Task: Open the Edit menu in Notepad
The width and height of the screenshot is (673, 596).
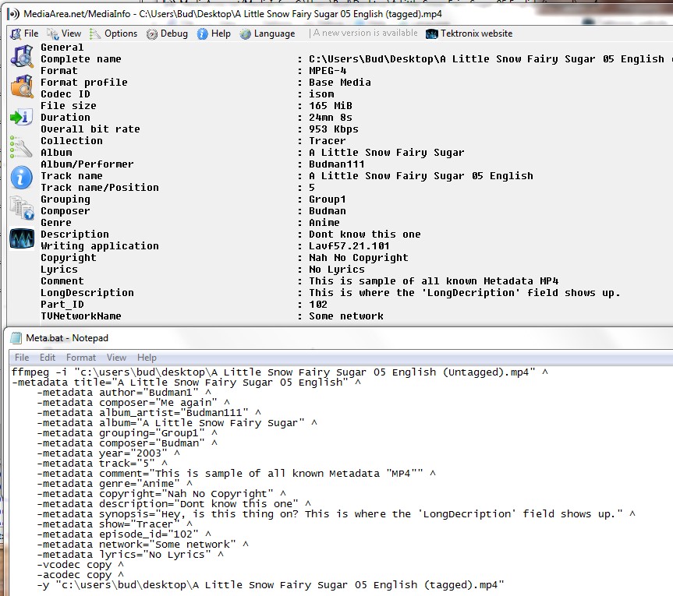Action: pos(48,357)
